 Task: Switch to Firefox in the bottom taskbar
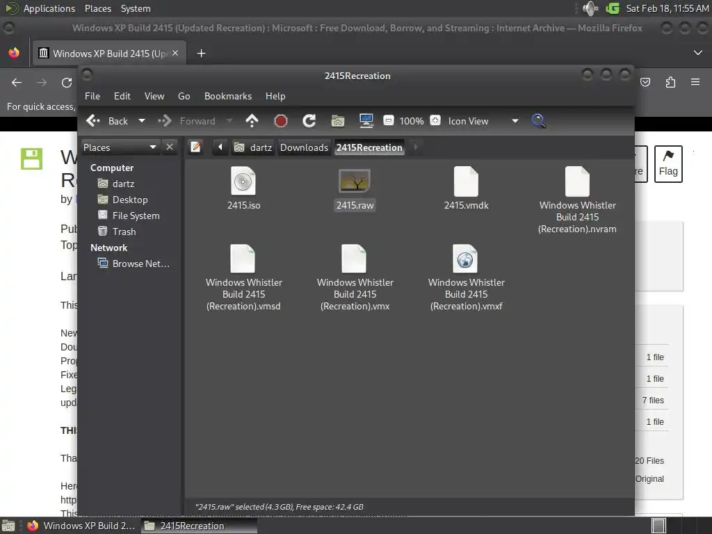tap(81, 526)
